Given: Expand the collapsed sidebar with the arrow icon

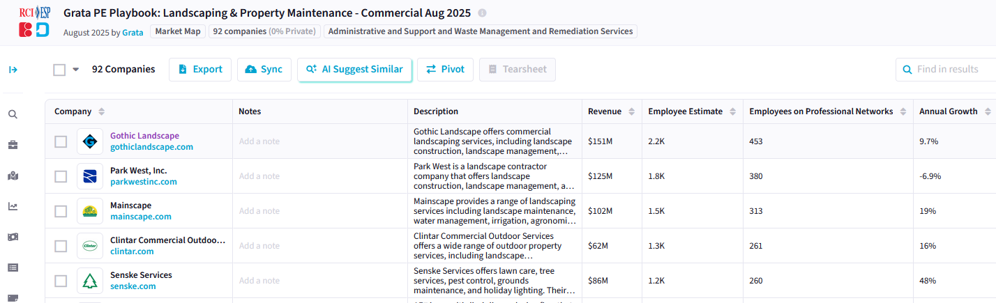Looking at the screenshot, I should 13,70.
